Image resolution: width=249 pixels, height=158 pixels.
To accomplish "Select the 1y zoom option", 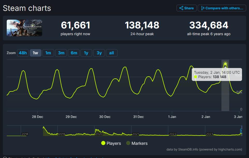I will (86, 53).
